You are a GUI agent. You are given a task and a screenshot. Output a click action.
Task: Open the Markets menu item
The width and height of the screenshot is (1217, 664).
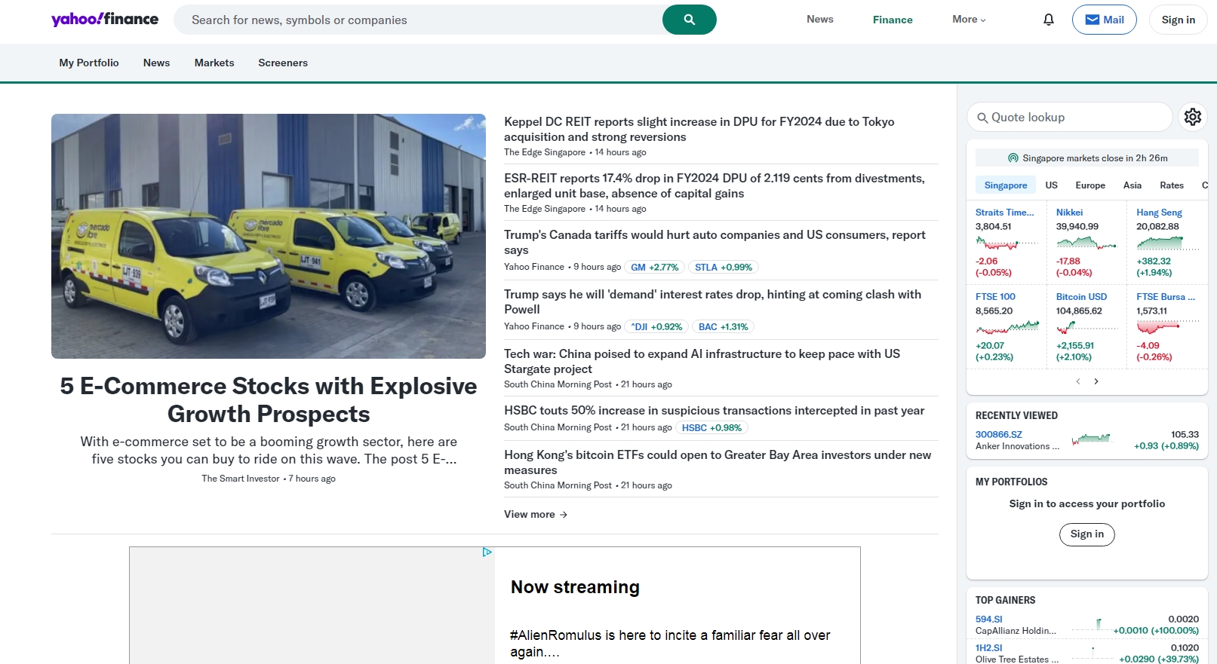(214, 63)
